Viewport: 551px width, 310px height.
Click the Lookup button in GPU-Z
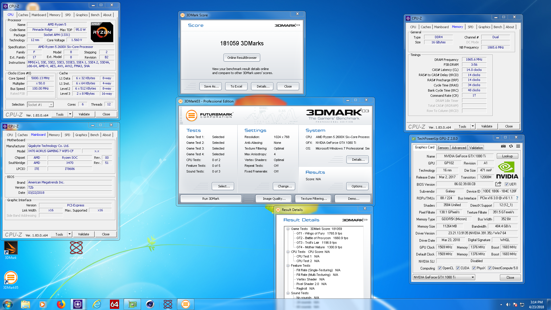[x=507, y=156]
